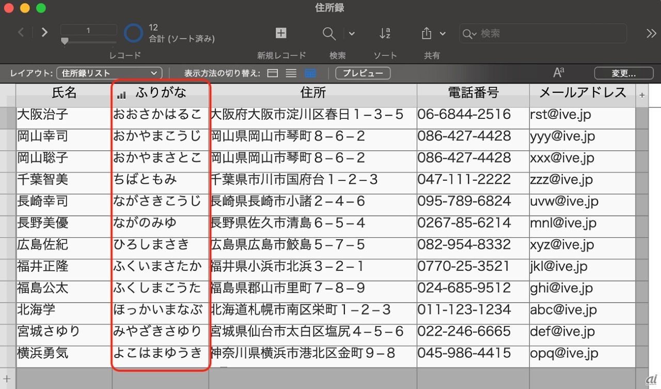The height and width of the screenshot is (389, 661).
Task: Go to the next record arrow
Action: tap(44, 33)
